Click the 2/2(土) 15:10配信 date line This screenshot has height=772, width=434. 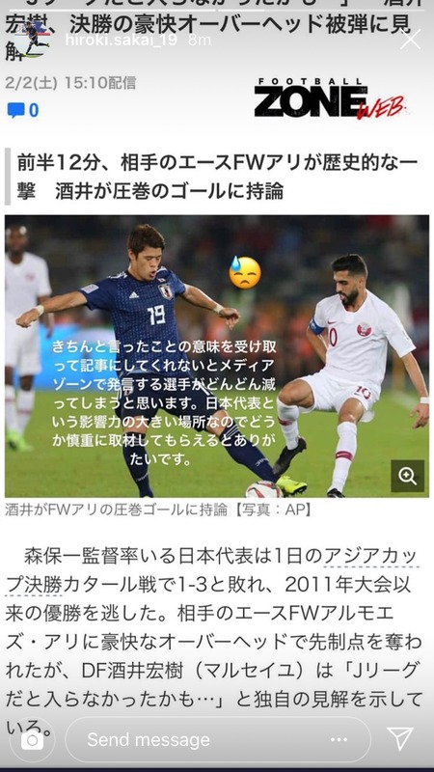(70, 82)
